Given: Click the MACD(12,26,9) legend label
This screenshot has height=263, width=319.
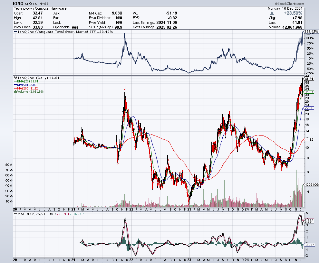Looking at the screenshot, I should tap(31, 214).
